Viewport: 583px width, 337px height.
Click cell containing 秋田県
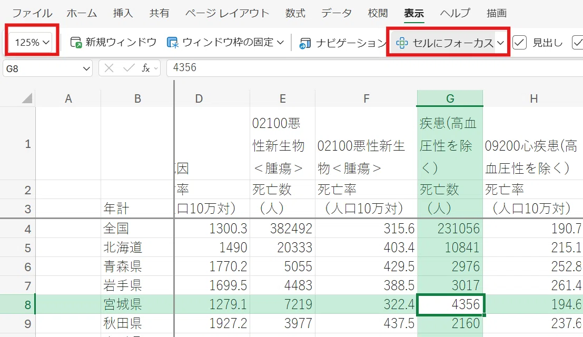137,323
